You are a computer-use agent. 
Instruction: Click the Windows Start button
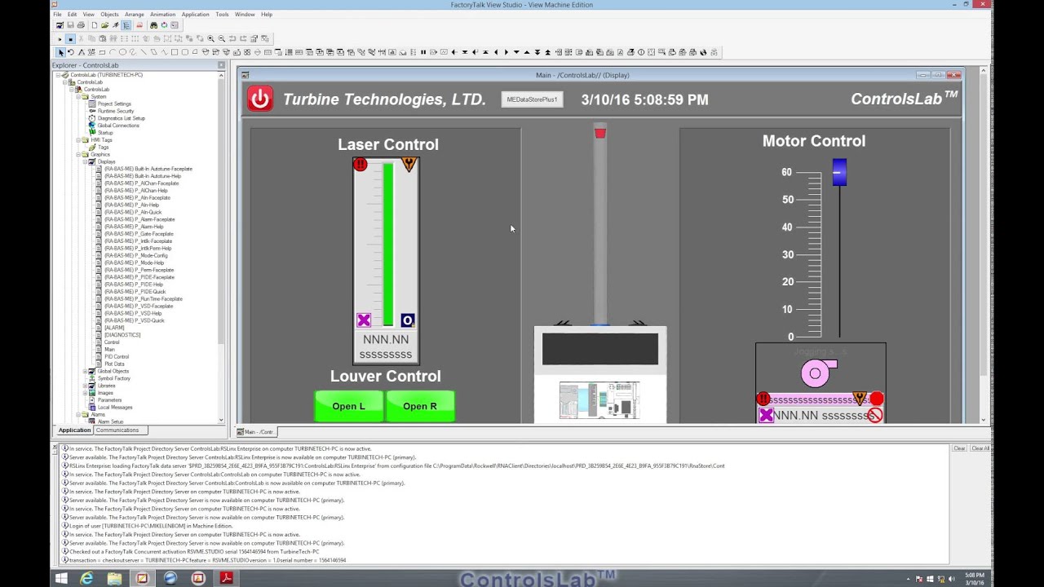click(x=60, y=578)
